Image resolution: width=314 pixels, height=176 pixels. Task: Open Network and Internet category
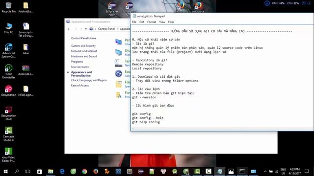(84, 51)
